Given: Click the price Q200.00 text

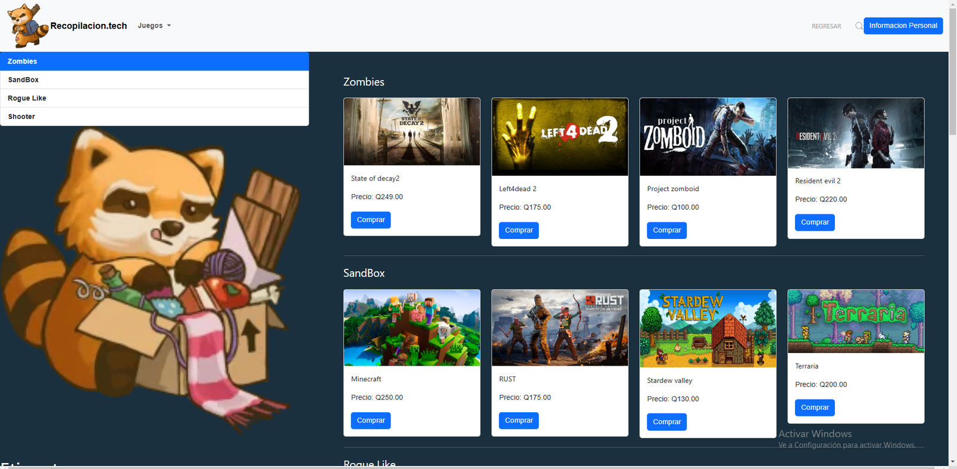Looking at the screenshot, I should pyautogui.click(x=833, y=385).
